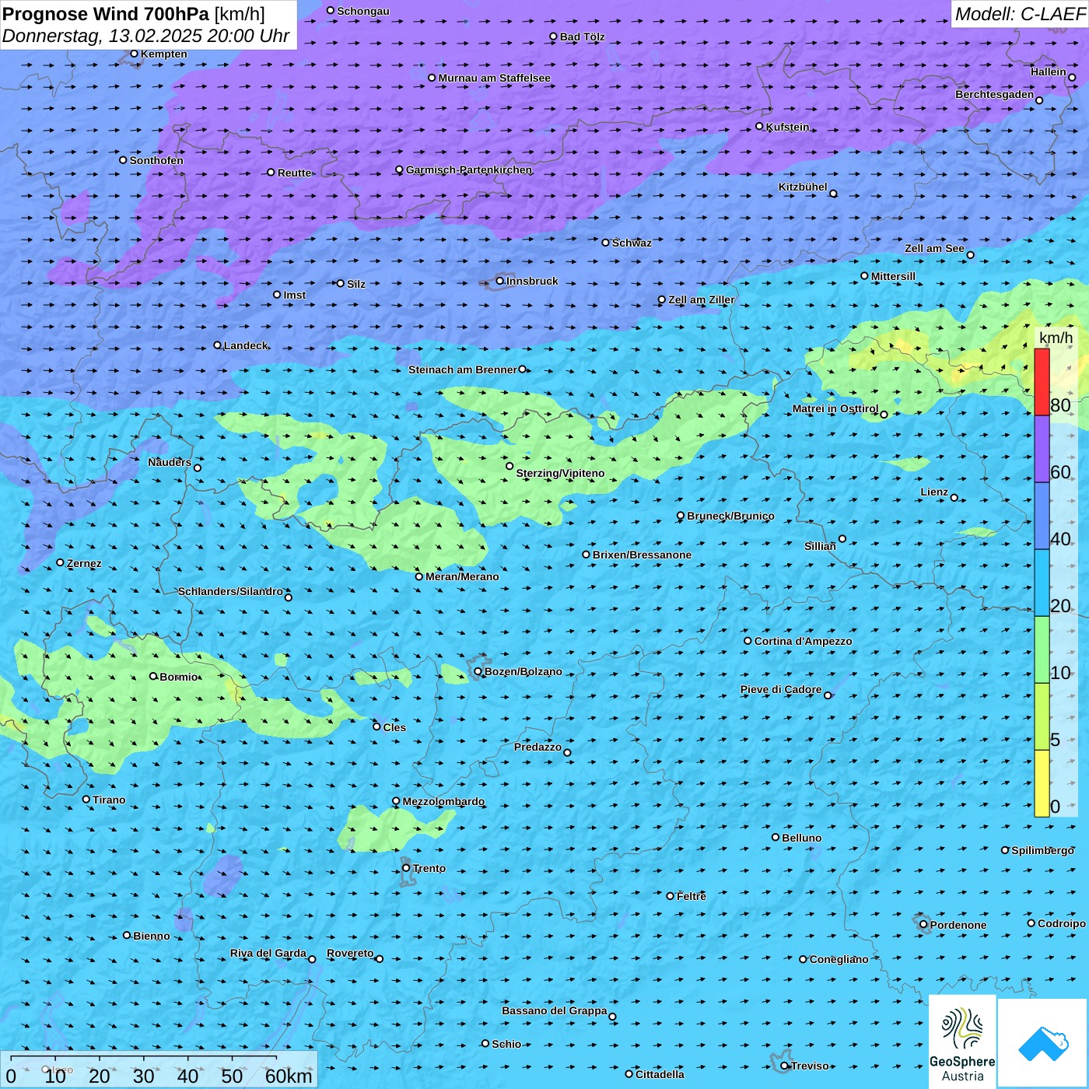Click the "Garmisch-Partenkirchen" label
The image size is (1089, 1089).
[469, 170]
